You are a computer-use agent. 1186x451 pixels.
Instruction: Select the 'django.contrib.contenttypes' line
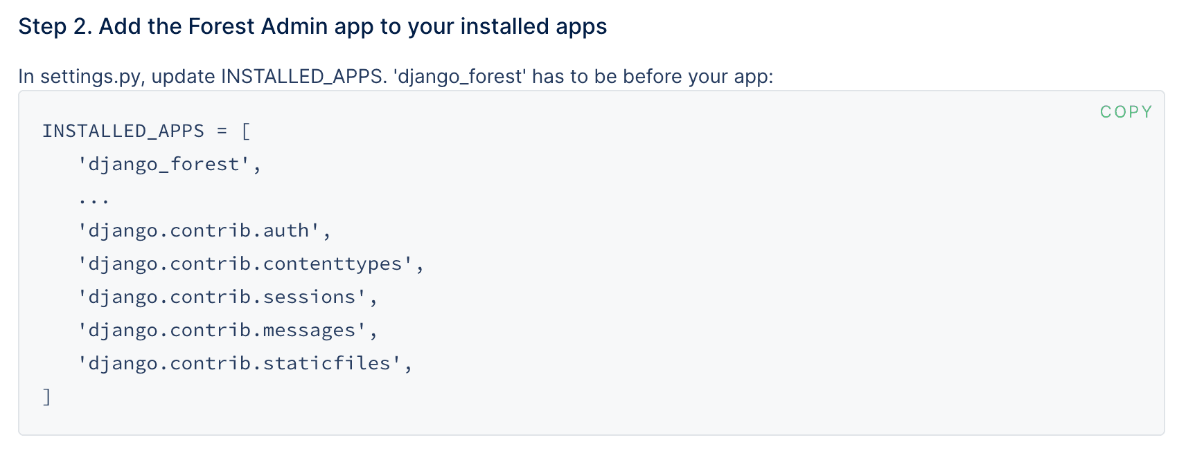point(251,264)
